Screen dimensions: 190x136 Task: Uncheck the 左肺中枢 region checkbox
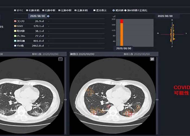(x=59, y=10)
